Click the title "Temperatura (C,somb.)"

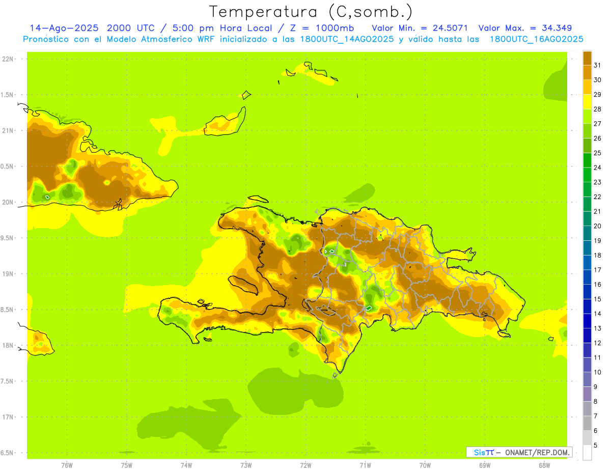tap(311, 12)
